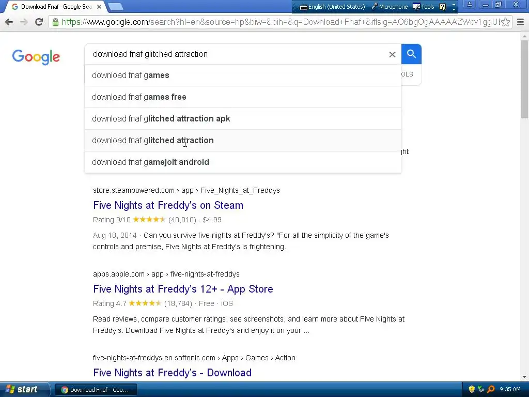Click the '$4.99' price text
Image resolution: width=529 pixels, height=397 pixels.
click(x=212, y=220)
